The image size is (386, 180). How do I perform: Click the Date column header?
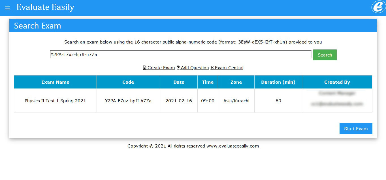point(179,82)
